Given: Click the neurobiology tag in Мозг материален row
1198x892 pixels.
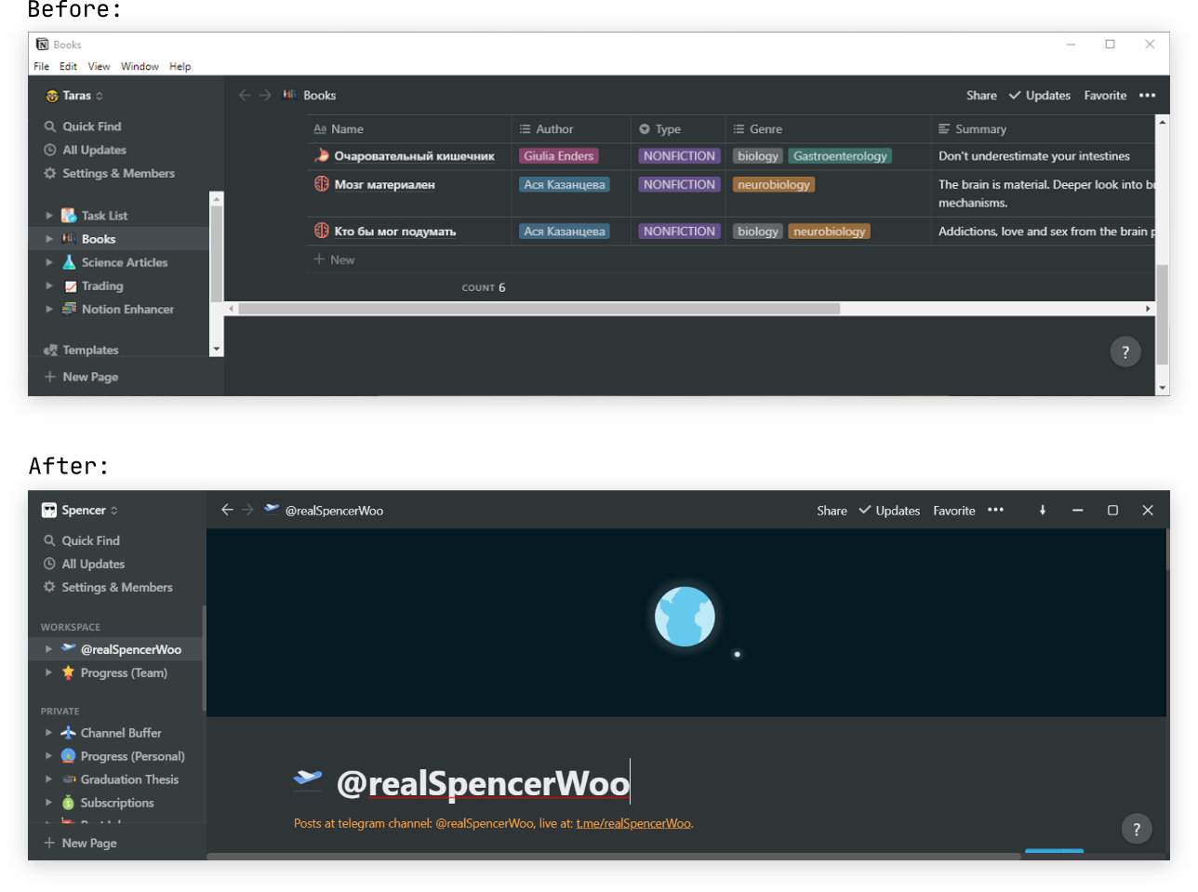Looking at the screenshot, I should [x=774, y=184].
